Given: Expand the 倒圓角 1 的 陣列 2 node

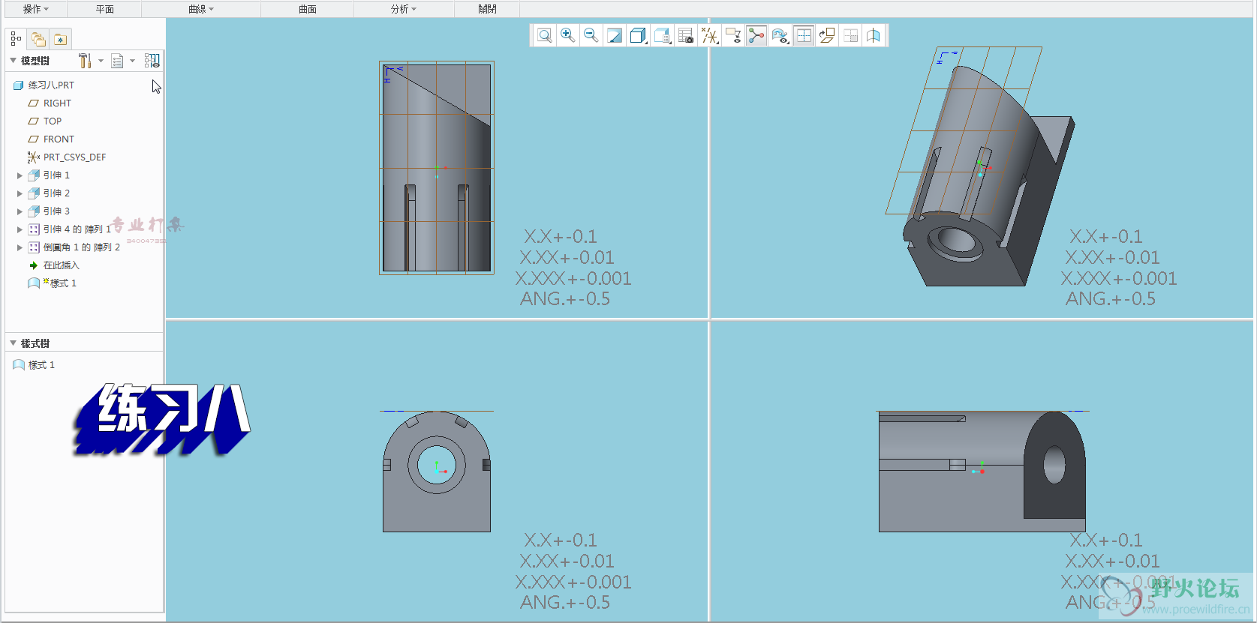Looking at the screenshot, I should click(x=20, y=247).
